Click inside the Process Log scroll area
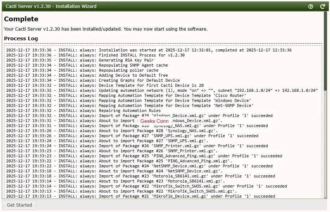The height and width of the screenshot is (212, 330). click(x=162, y=122)
